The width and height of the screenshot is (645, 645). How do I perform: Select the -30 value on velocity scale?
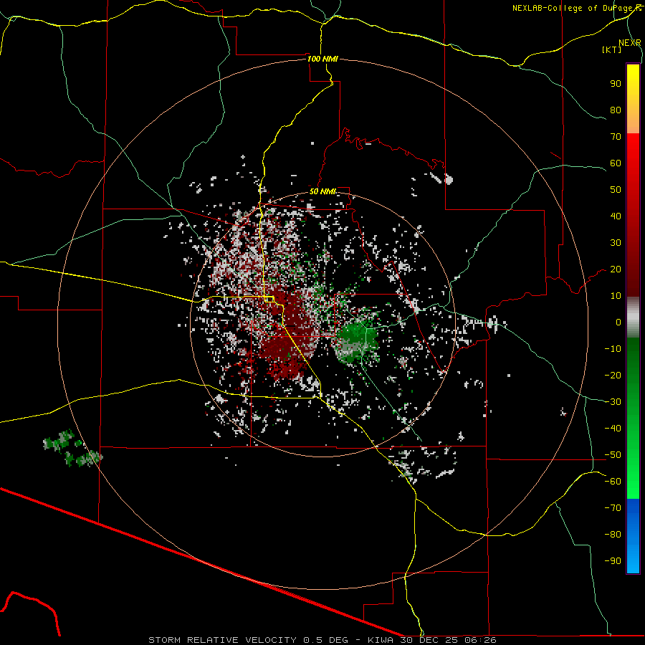click(x=613, y=402)
